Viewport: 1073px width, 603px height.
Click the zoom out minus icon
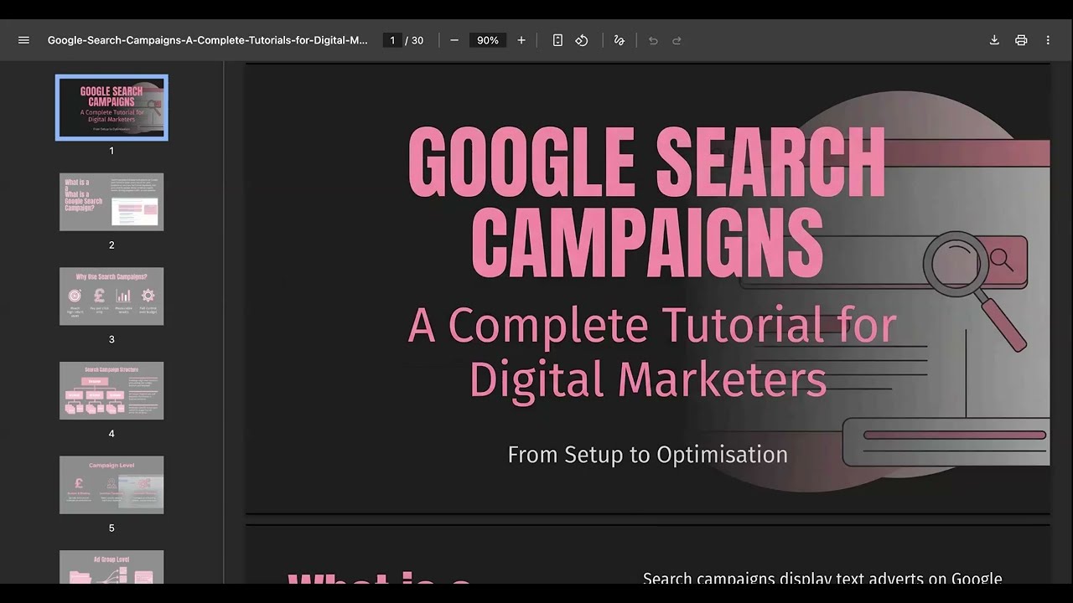point(454,40)
